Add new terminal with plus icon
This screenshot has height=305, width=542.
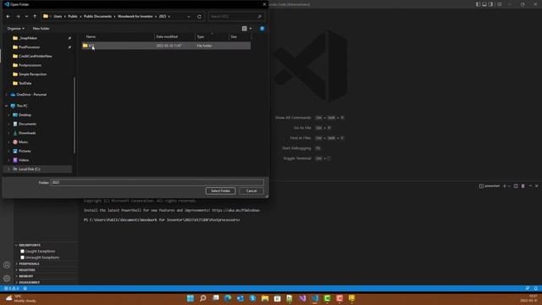click(505, 186)
